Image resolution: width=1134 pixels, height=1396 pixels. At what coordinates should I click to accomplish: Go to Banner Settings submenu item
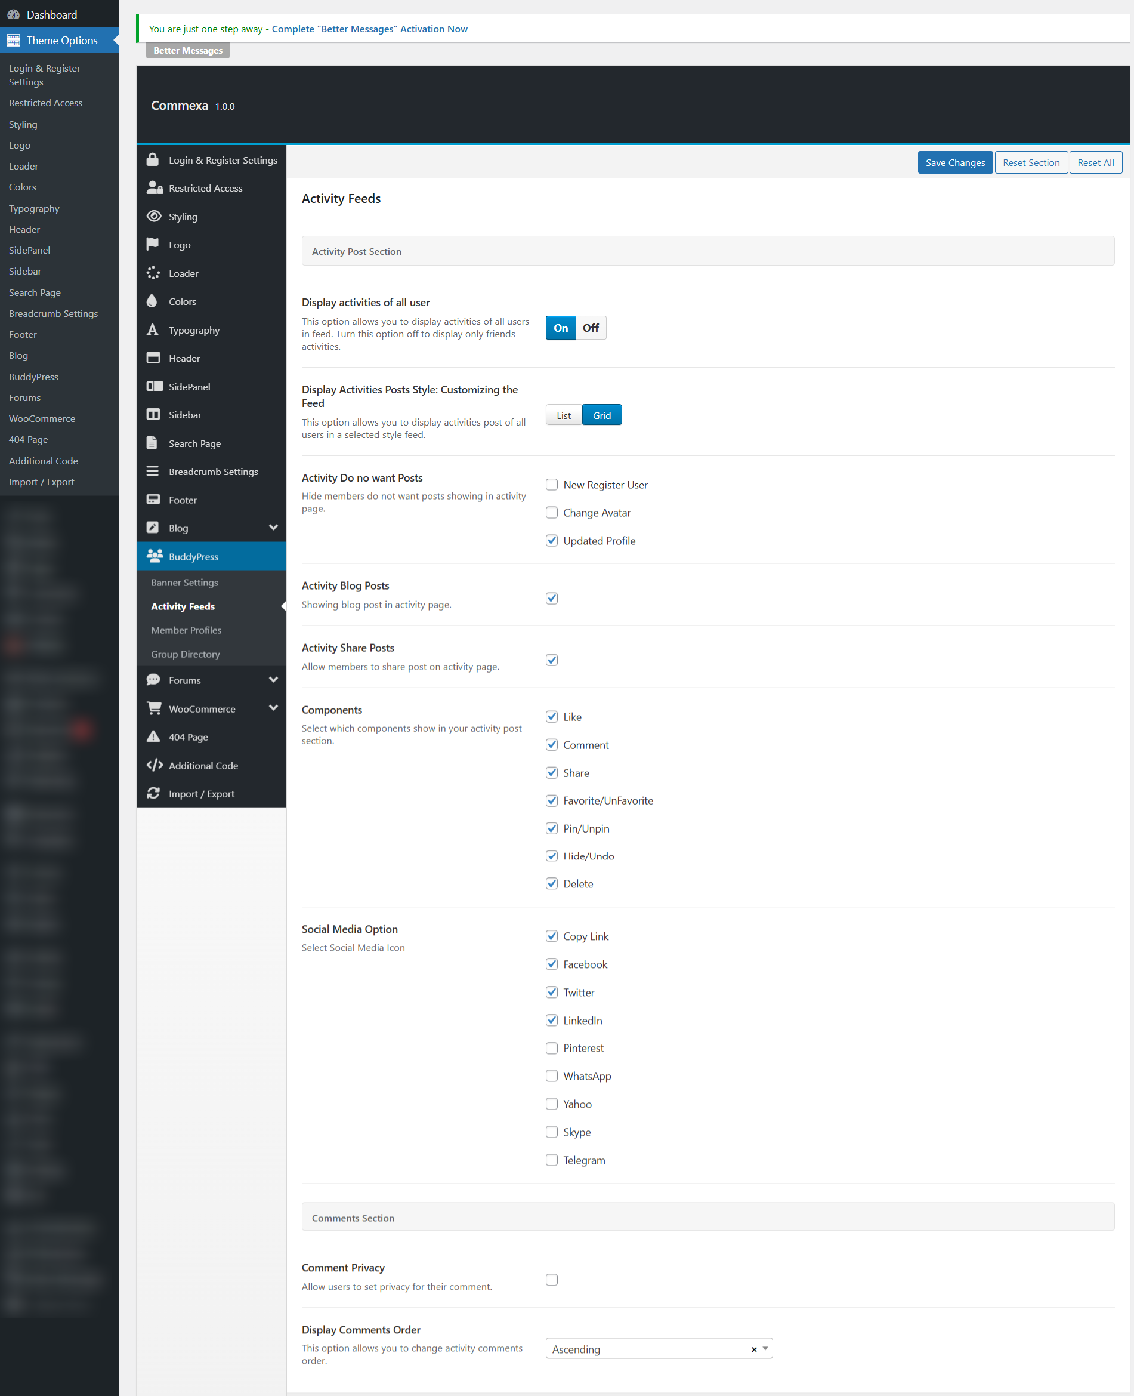(184, 583)
